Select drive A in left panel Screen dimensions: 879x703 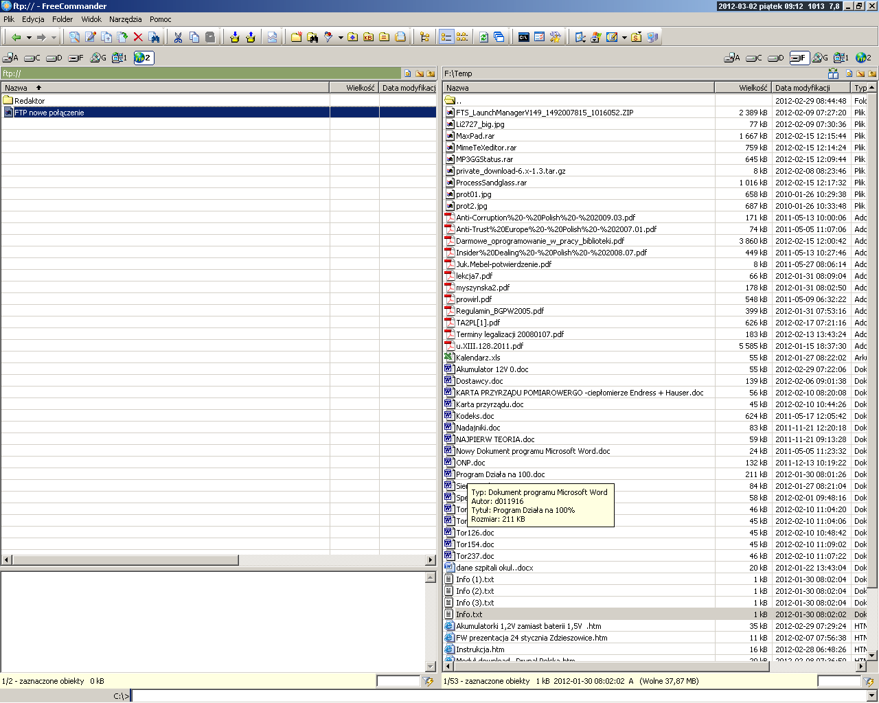[x=10, y=58]
